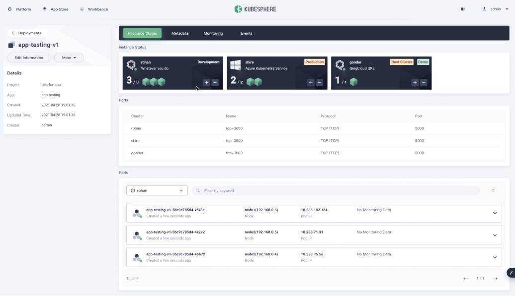The height and width of the screenshot is (296, 515).
Task: Expand the admin account menu
Action: click(x=497, y=8)
